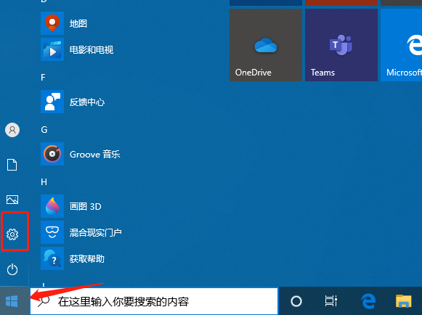This screenshot has height=315, width=422.
Task: Select the 地图 app name text
Action: click(x=78, y=23)
